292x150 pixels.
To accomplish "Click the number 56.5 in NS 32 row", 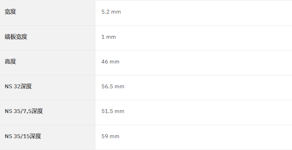I will (107, 87).
